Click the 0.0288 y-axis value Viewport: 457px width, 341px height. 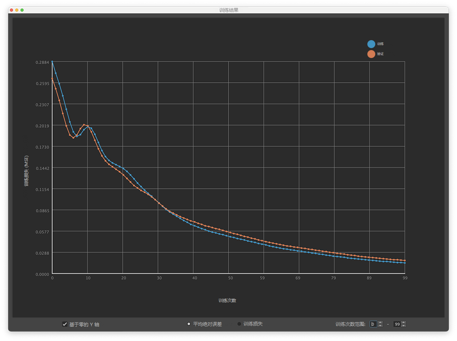pyautogui.click(x=42, y=253)
